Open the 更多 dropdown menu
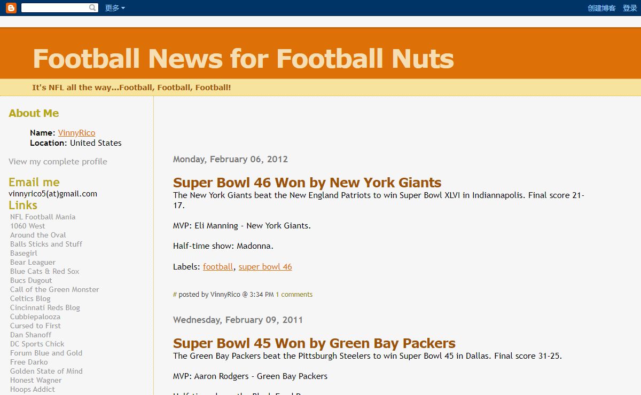Viewport: 641px width, 395px height. [115, 8]
